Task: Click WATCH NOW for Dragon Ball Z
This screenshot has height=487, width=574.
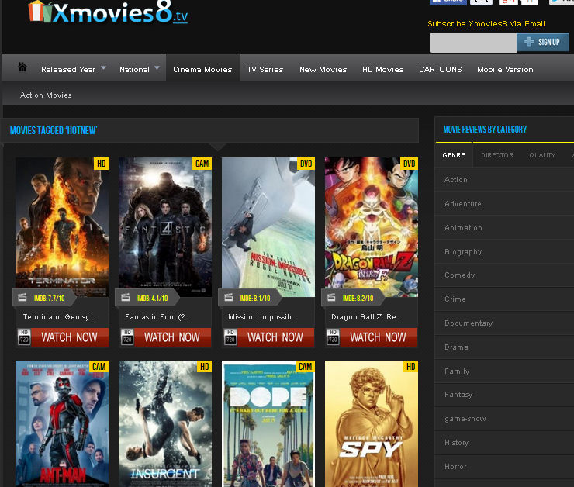Action: (x=379, y=337)
